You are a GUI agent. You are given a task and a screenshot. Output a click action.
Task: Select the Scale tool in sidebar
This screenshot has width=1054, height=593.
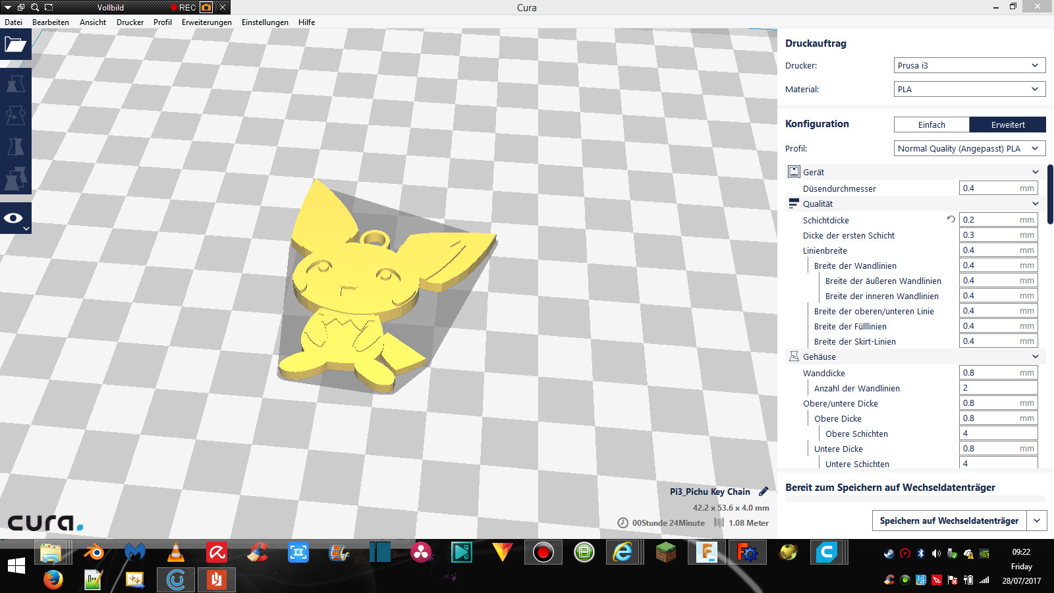(15, 84)
